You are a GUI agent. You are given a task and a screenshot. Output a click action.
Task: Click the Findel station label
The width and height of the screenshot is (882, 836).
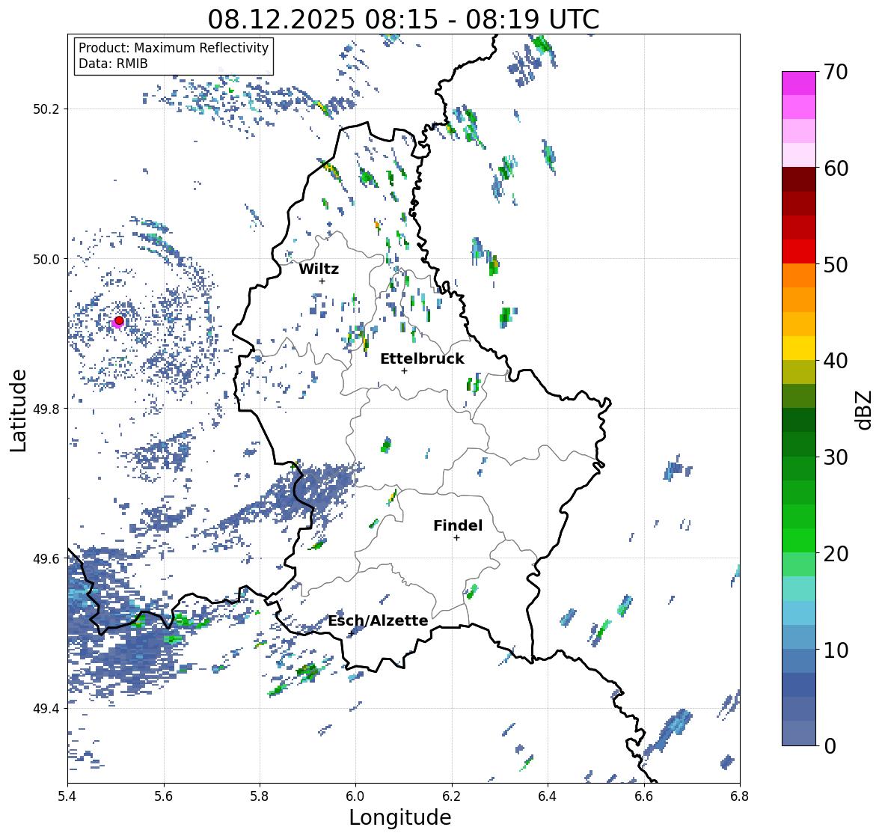pos(457,525)
